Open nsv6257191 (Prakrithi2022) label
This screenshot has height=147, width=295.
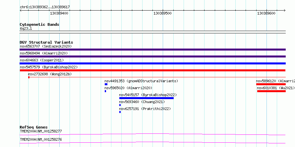145,109
